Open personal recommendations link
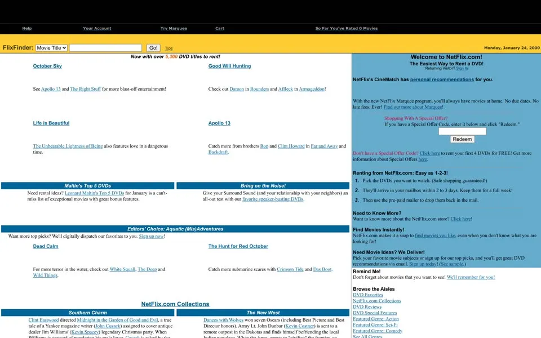This screenshot has height=338, width=541. (442, 79)
